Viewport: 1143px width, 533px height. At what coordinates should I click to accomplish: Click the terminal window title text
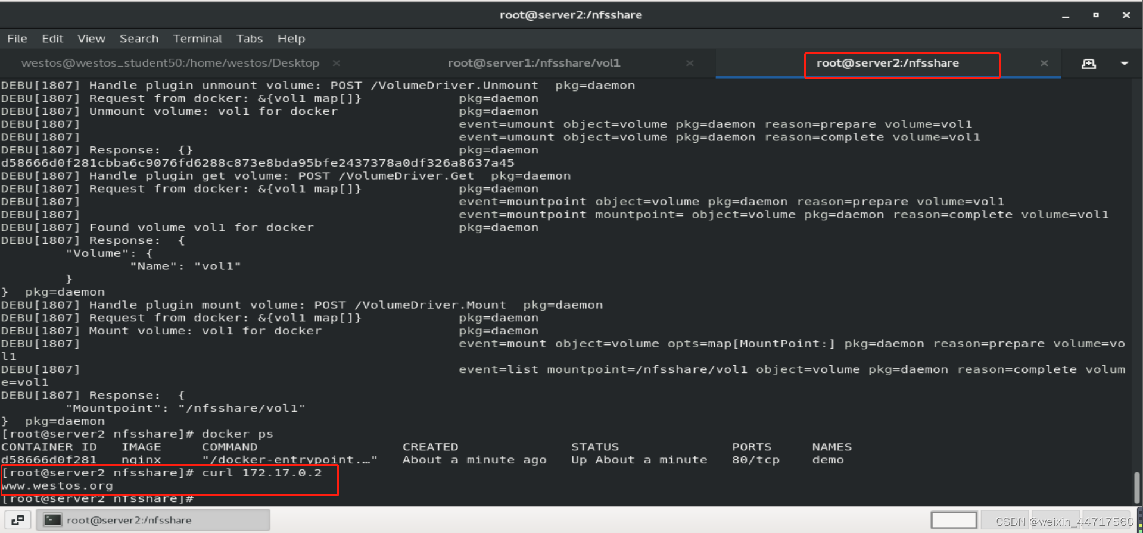click(x=571, y=15)
